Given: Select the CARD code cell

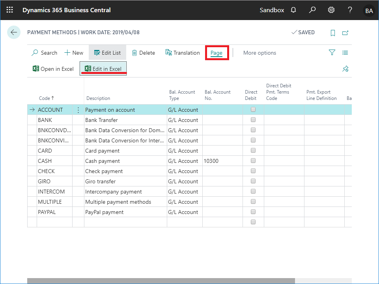Looking at the screenshot, I should click(55, 151).
